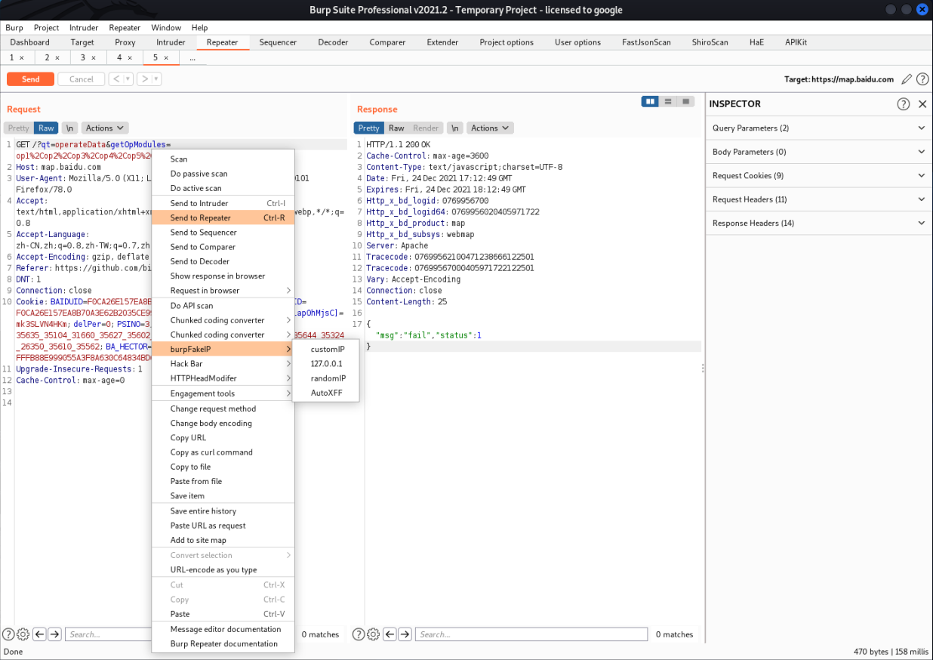
Task: Open the Response Actions dropdown
Action: [x=490, y=128]
